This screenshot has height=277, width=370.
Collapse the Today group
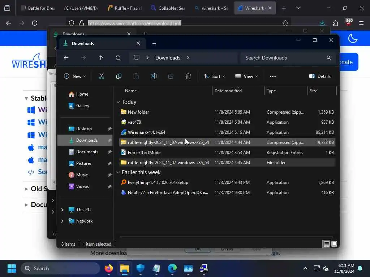point(118,102)
